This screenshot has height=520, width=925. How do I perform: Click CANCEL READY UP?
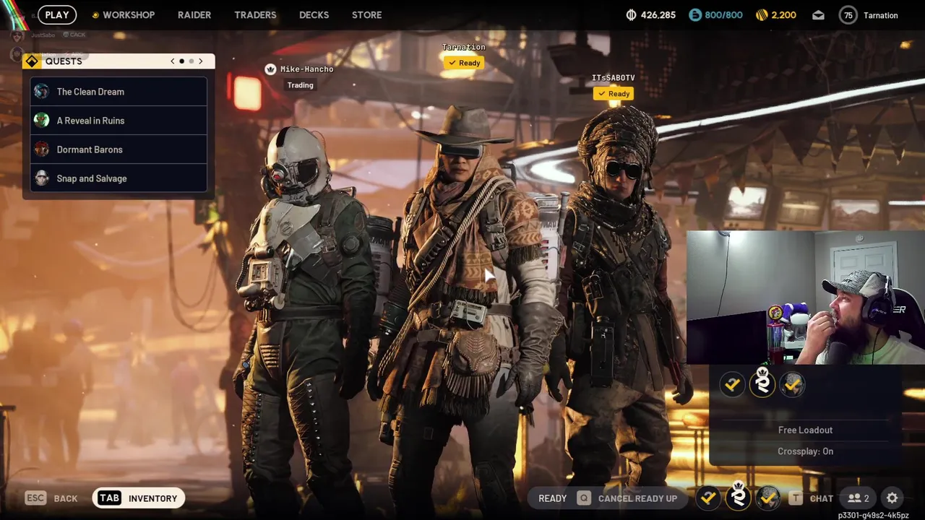click(637, 498)
